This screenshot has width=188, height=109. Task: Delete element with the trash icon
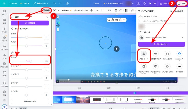pyautogui.click(x=121, y=20)
